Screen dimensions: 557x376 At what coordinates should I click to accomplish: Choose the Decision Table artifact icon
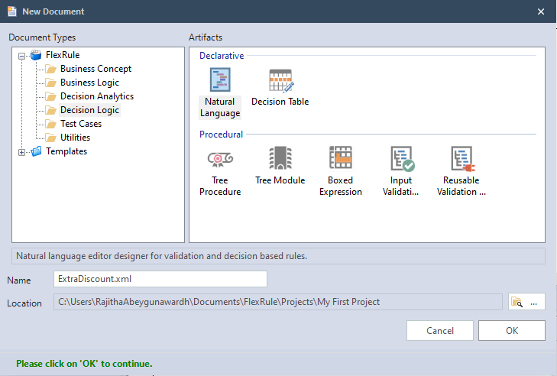tap(281, 81)
